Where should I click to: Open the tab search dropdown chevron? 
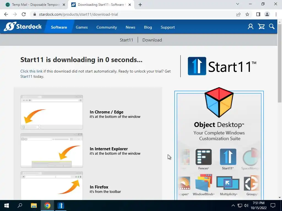238,4
